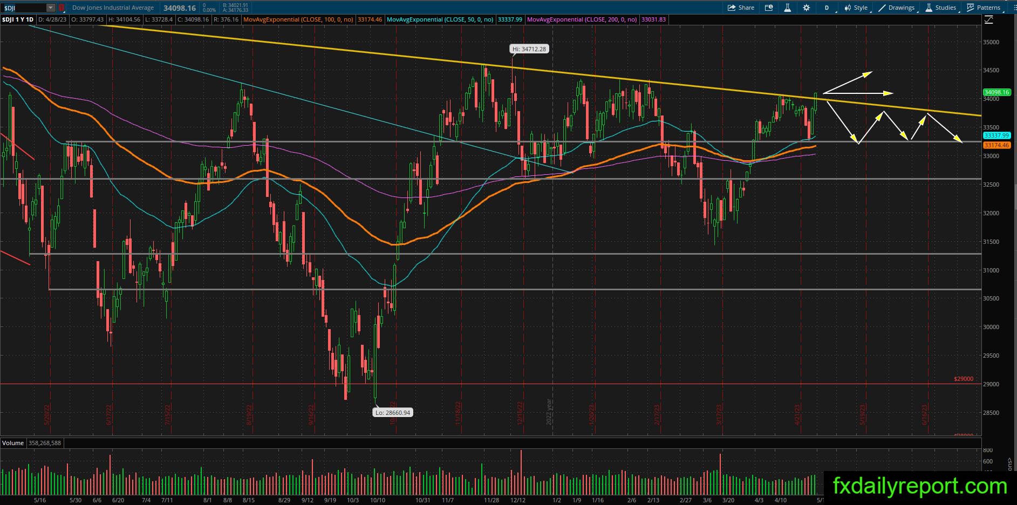Click the range value R: 376.16

(226, 19)
